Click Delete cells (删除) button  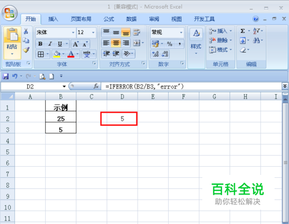point(220,40)
